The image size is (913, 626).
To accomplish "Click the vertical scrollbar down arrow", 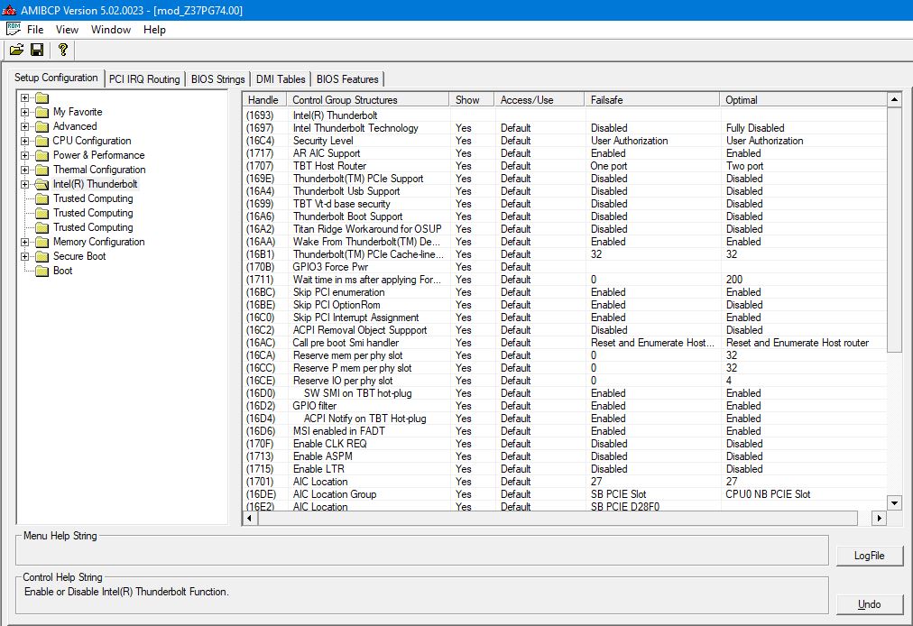I will 894,502.
